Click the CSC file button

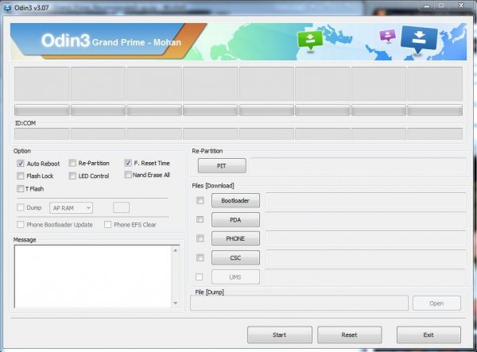click(235, 257)
